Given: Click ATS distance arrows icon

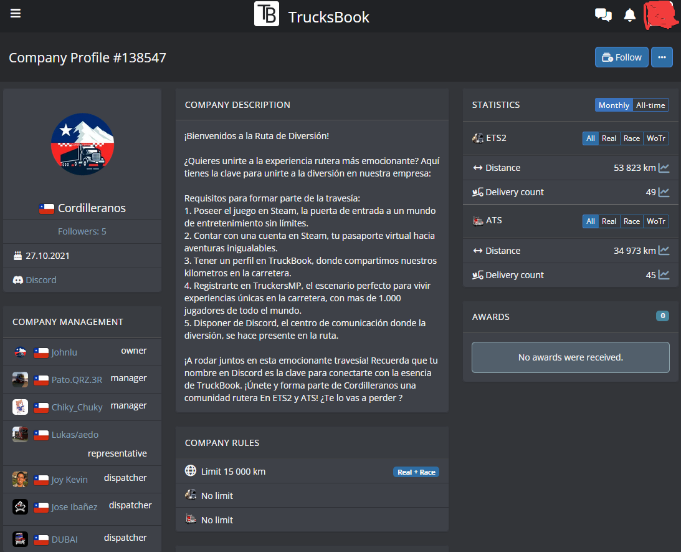Looking at the screenshot, I should 478,251.
